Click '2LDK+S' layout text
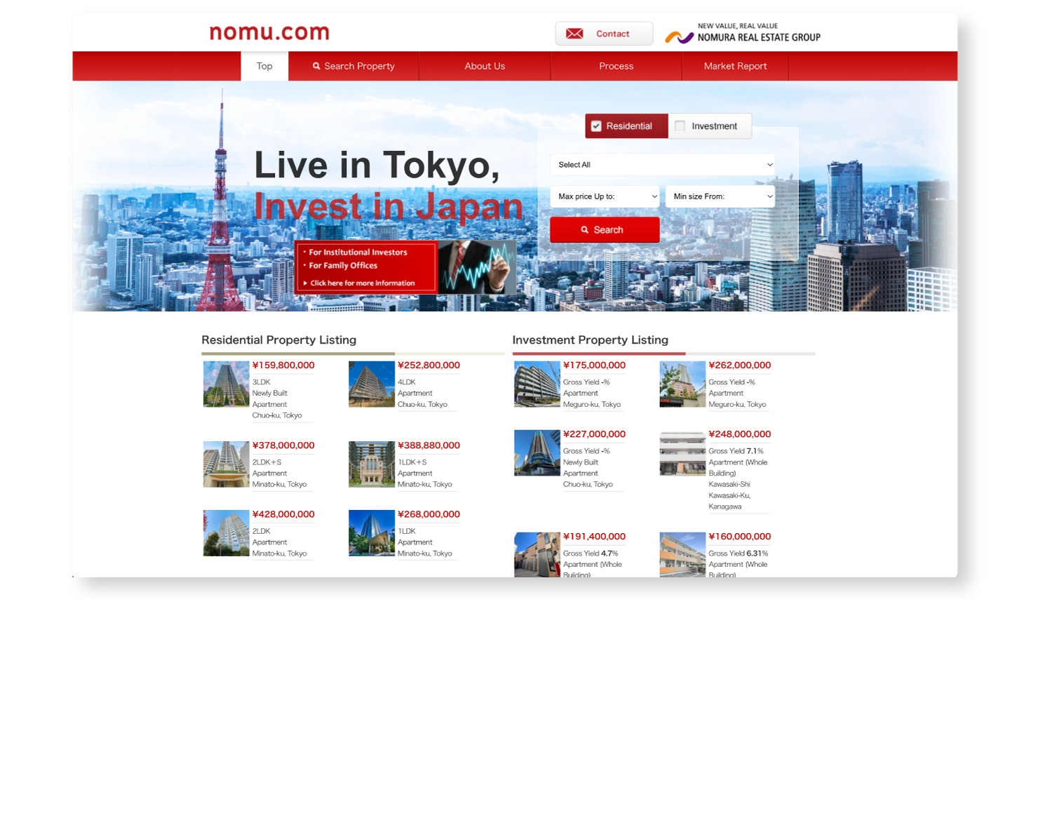The width and height of the screenshot is (1052, 813). tap(267, 462)
